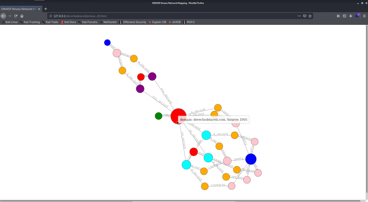Viewport: 368px width, 202px height.
Task: Close the OWASP Amass tab
Action: point(39,9)
